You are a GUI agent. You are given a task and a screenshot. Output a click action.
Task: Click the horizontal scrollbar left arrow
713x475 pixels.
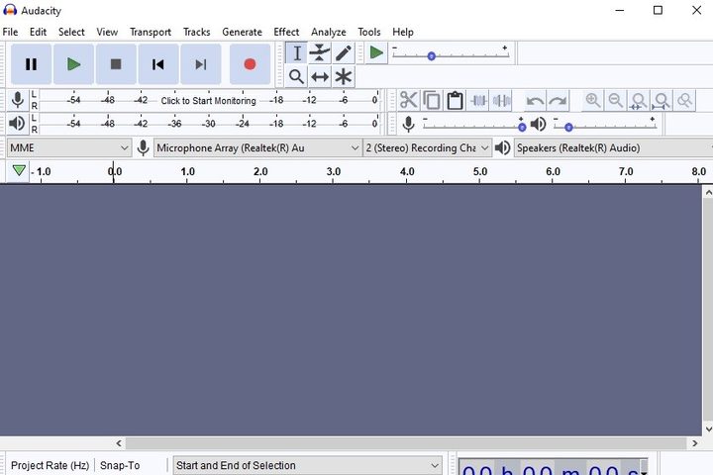click(x=119, y=443)
